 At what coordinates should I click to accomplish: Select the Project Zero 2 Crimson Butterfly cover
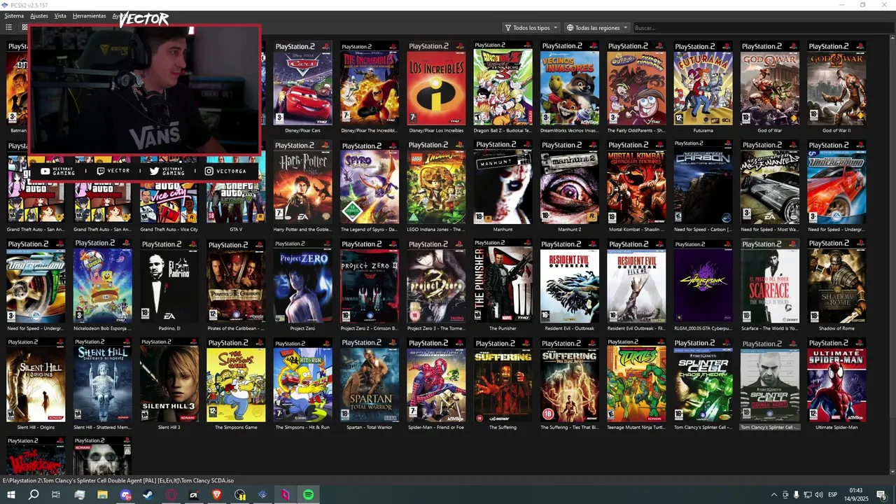(x=370, y=281)
